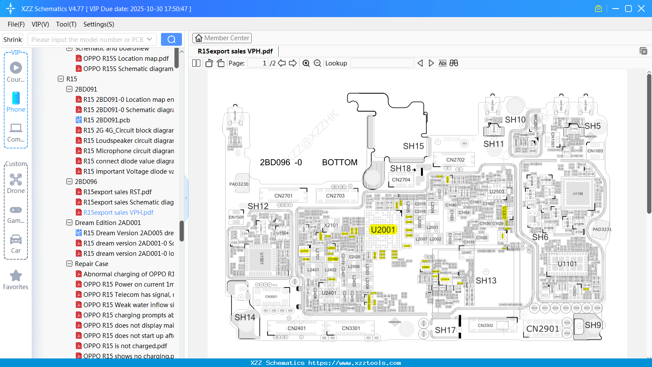
Task: Open Abnormal charging of OPPO R15 case
Action: point(125,274)
